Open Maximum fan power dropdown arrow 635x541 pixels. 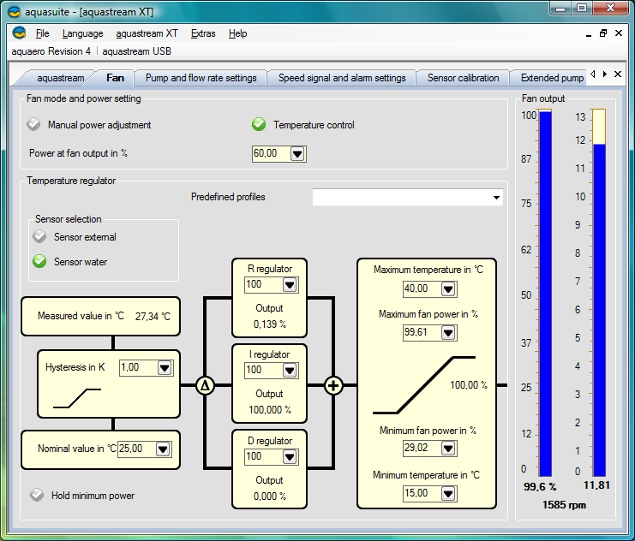tap(448, 333)
